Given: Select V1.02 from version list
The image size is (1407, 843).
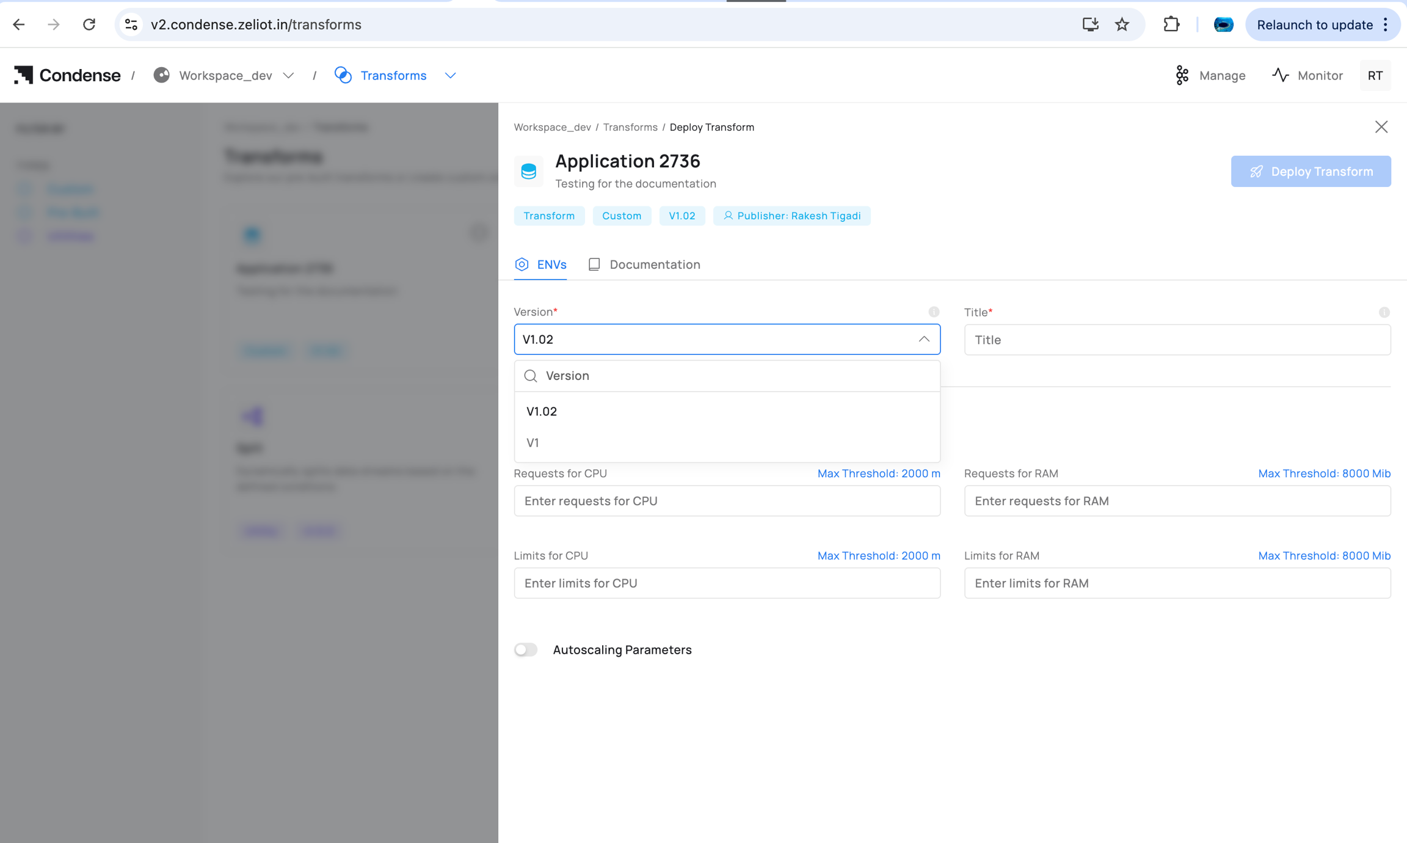Looking at the screenshot, I should click(x=542, y=411).
